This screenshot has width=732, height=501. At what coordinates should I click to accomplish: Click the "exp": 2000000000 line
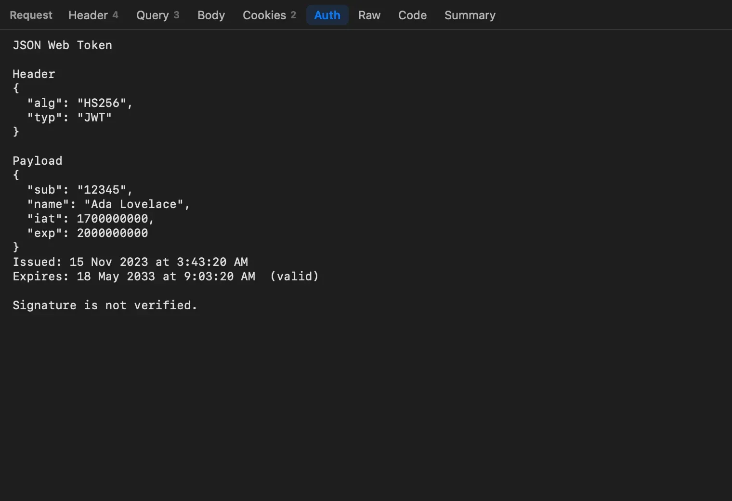(x=88, y=233)
